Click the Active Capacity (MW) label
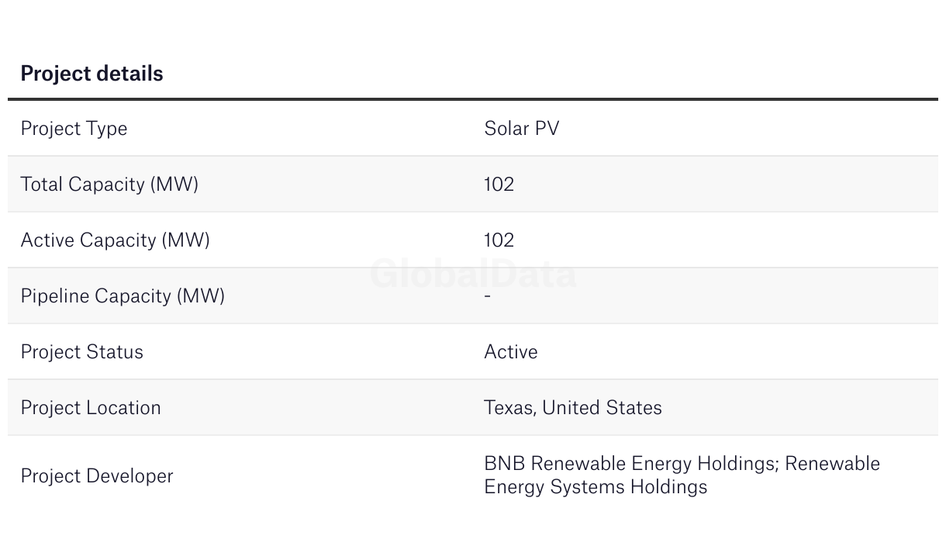The height and width of the screenshot is (546, 946). point(115,240)
